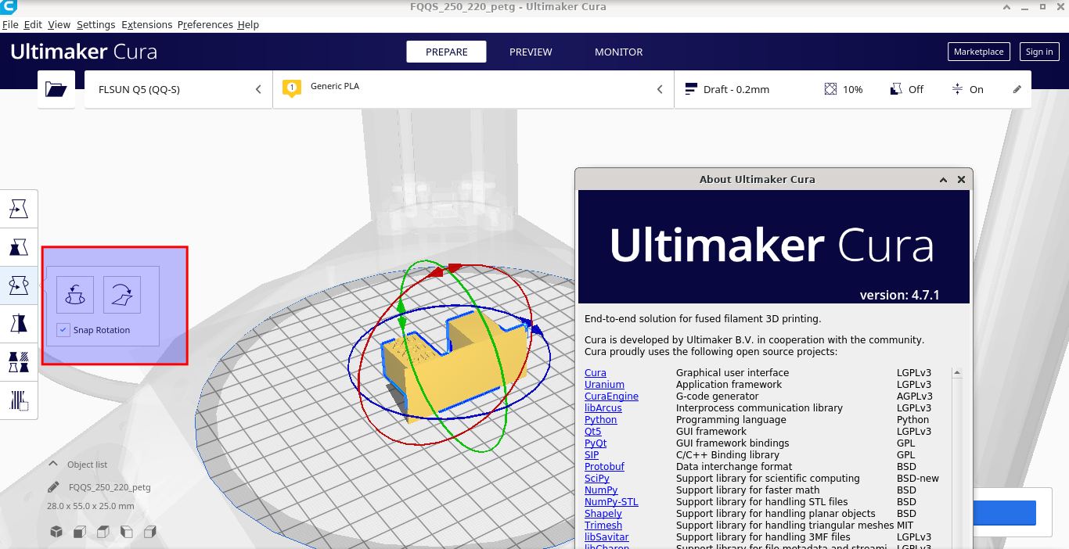Open the Shapely project link

coord(603,514)
